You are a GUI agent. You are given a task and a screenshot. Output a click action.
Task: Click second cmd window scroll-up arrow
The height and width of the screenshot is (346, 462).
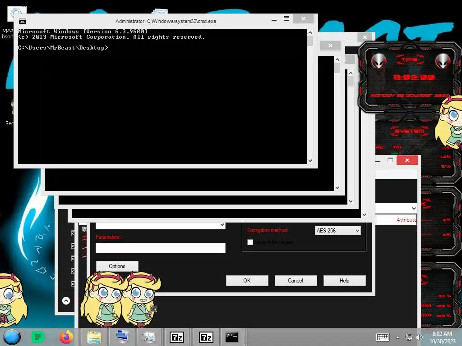tap(337, 59)
